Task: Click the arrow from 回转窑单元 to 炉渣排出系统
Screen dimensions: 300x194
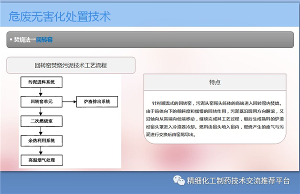Action: 69,101
